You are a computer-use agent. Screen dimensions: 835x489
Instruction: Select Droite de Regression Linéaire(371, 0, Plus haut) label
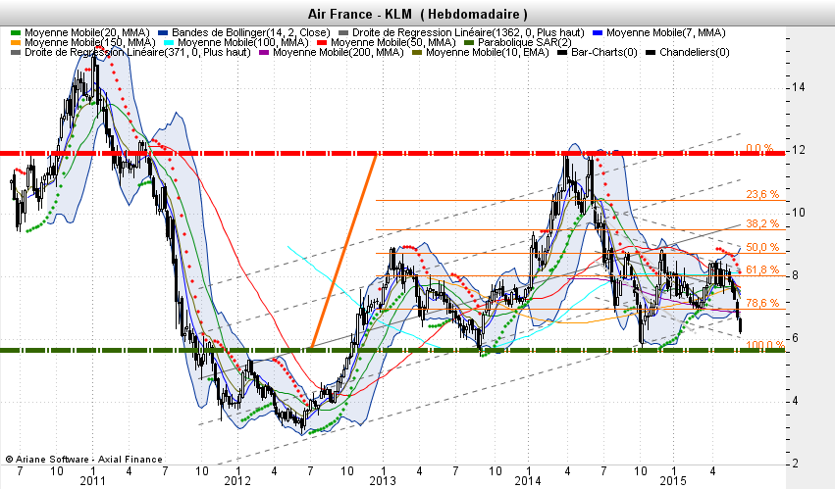click(137, 52)
